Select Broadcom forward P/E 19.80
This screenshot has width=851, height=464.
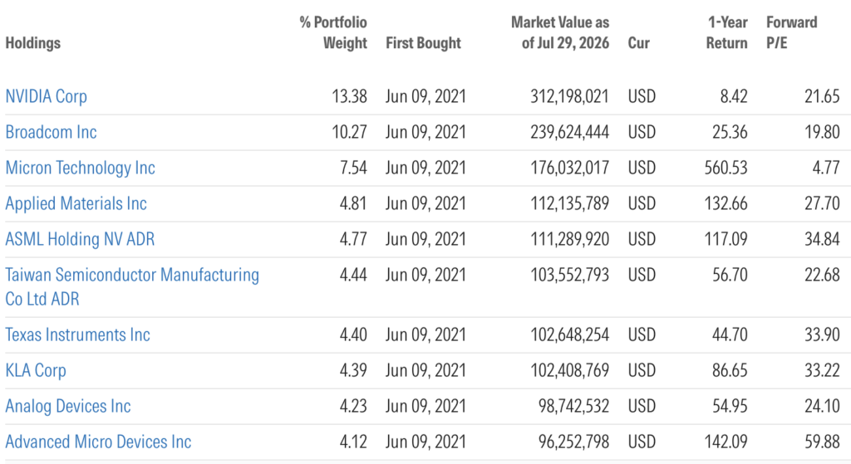click(x=822, y=132)
